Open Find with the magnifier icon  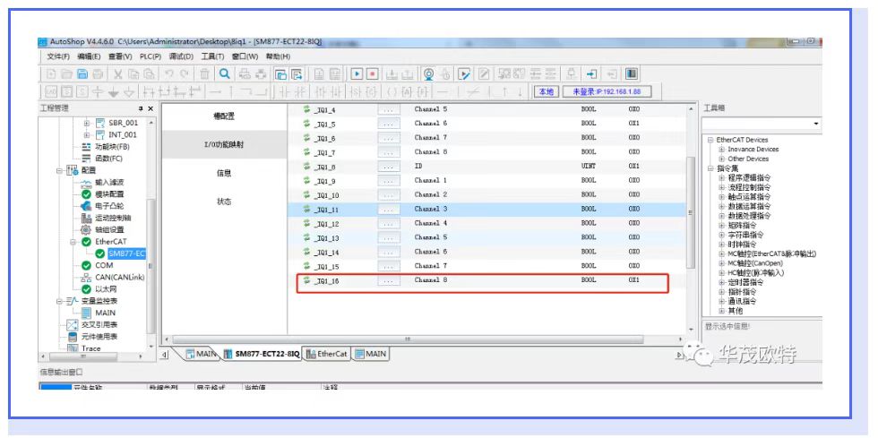[225, 73]
